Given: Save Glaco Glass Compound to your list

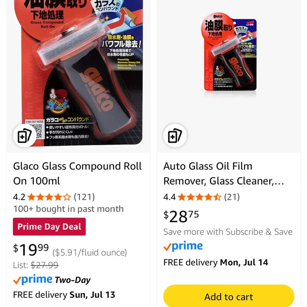Looking at the screenshot, I should [x=25, y=135].
